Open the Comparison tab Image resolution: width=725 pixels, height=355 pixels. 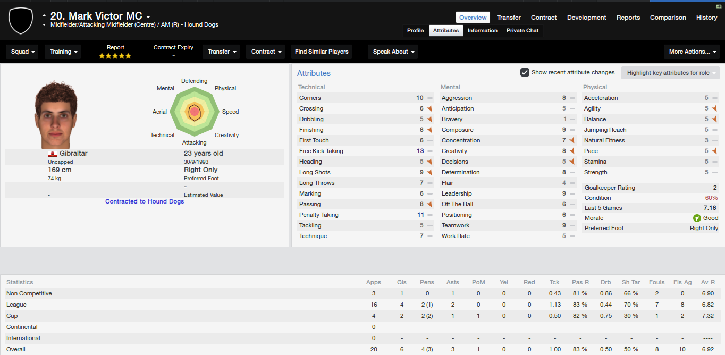668,18
